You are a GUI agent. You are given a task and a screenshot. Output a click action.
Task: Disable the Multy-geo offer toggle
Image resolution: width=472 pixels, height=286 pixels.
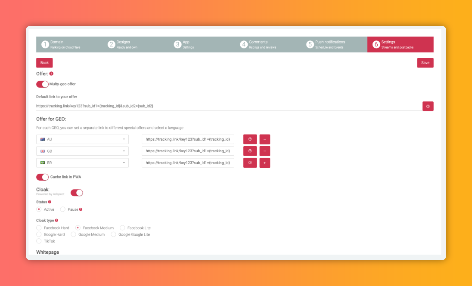point(42,84)
